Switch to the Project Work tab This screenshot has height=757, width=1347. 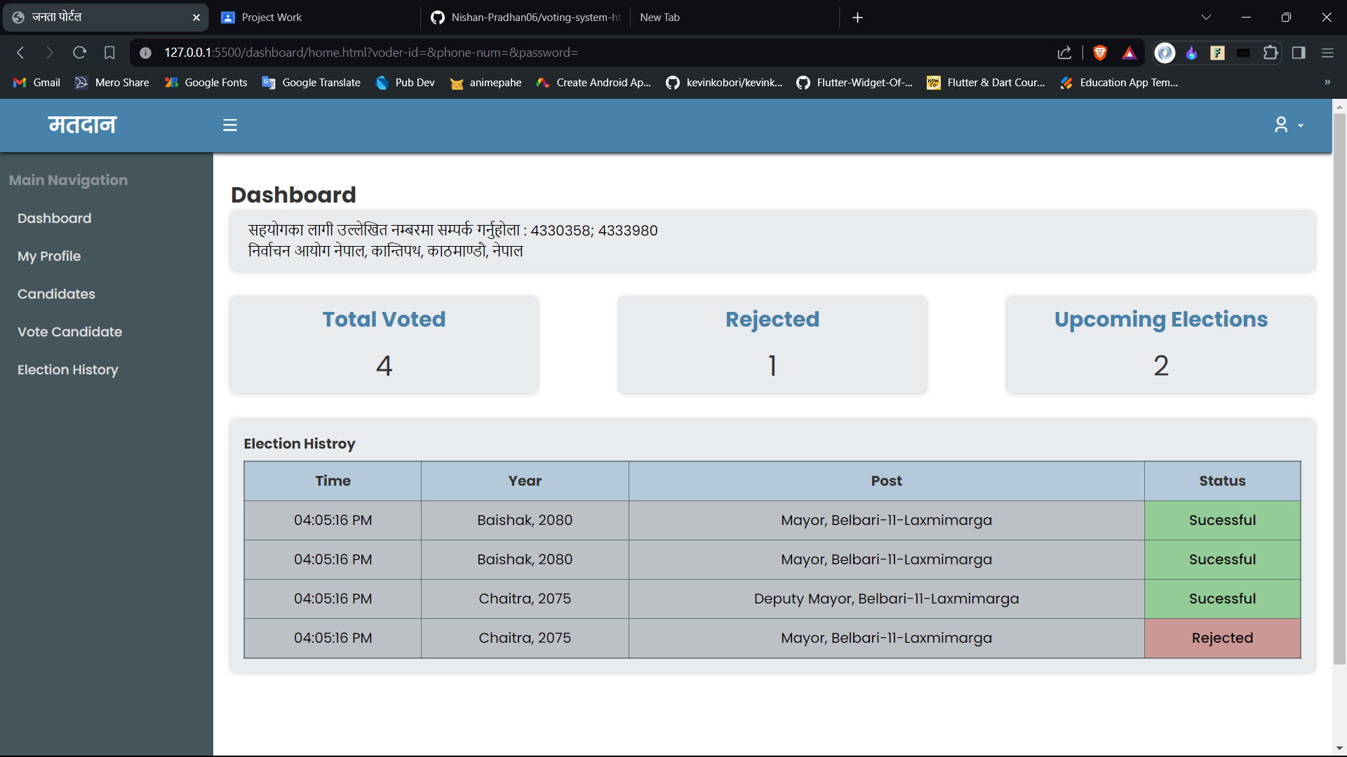[272, 18]
